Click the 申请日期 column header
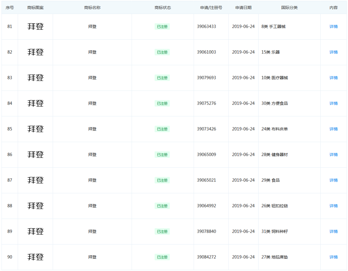Image resolution: width=348 pixels, height=271 pixels. [x=243, y=7]
